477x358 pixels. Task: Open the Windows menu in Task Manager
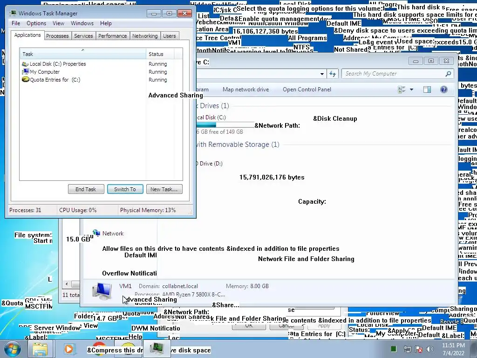82,23
